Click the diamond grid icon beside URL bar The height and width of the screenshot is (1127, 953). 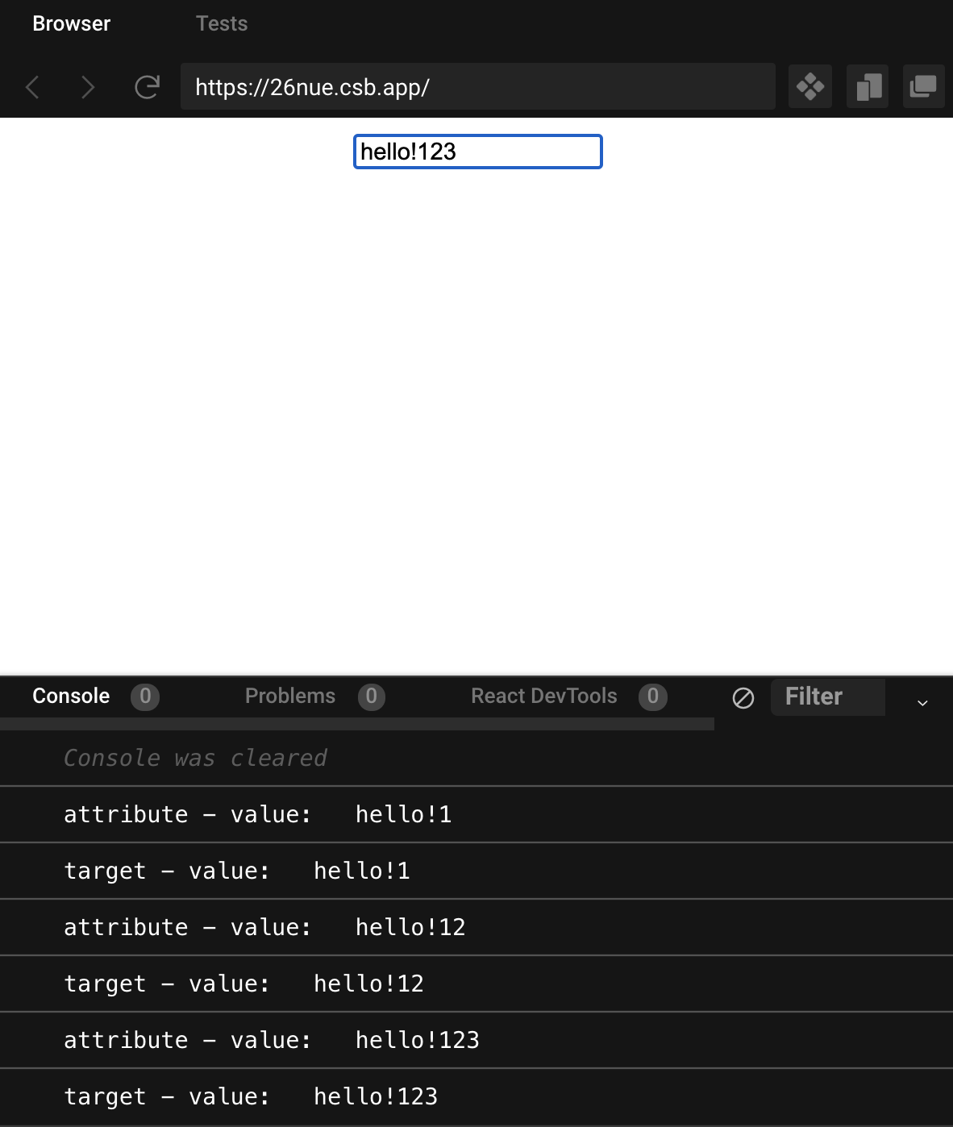[x=809, y=86]
